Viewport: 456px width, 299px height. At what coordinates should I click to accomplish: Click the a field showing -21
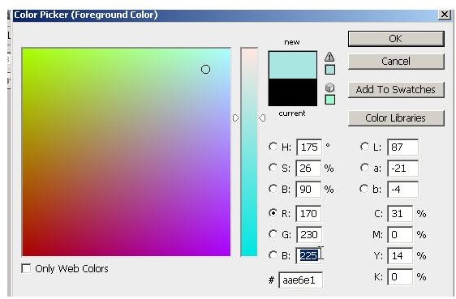402,169
